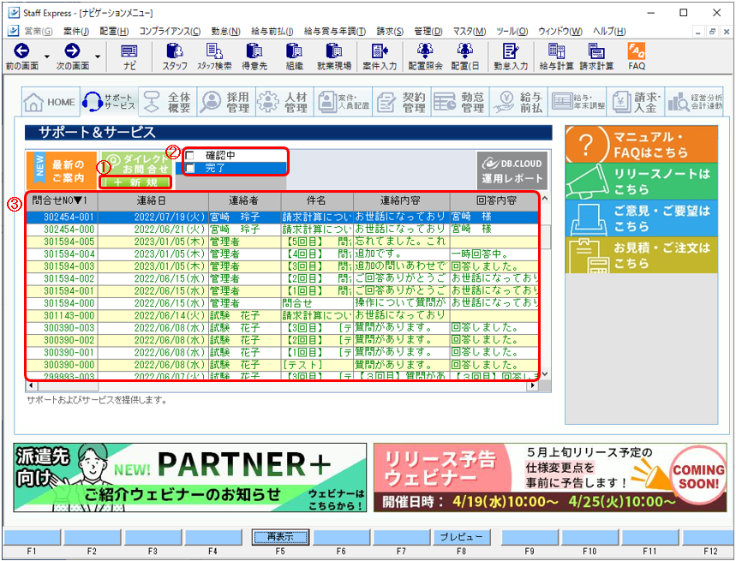
Task: Click the horizontal scrollbar left arrow
Action: 31,385
